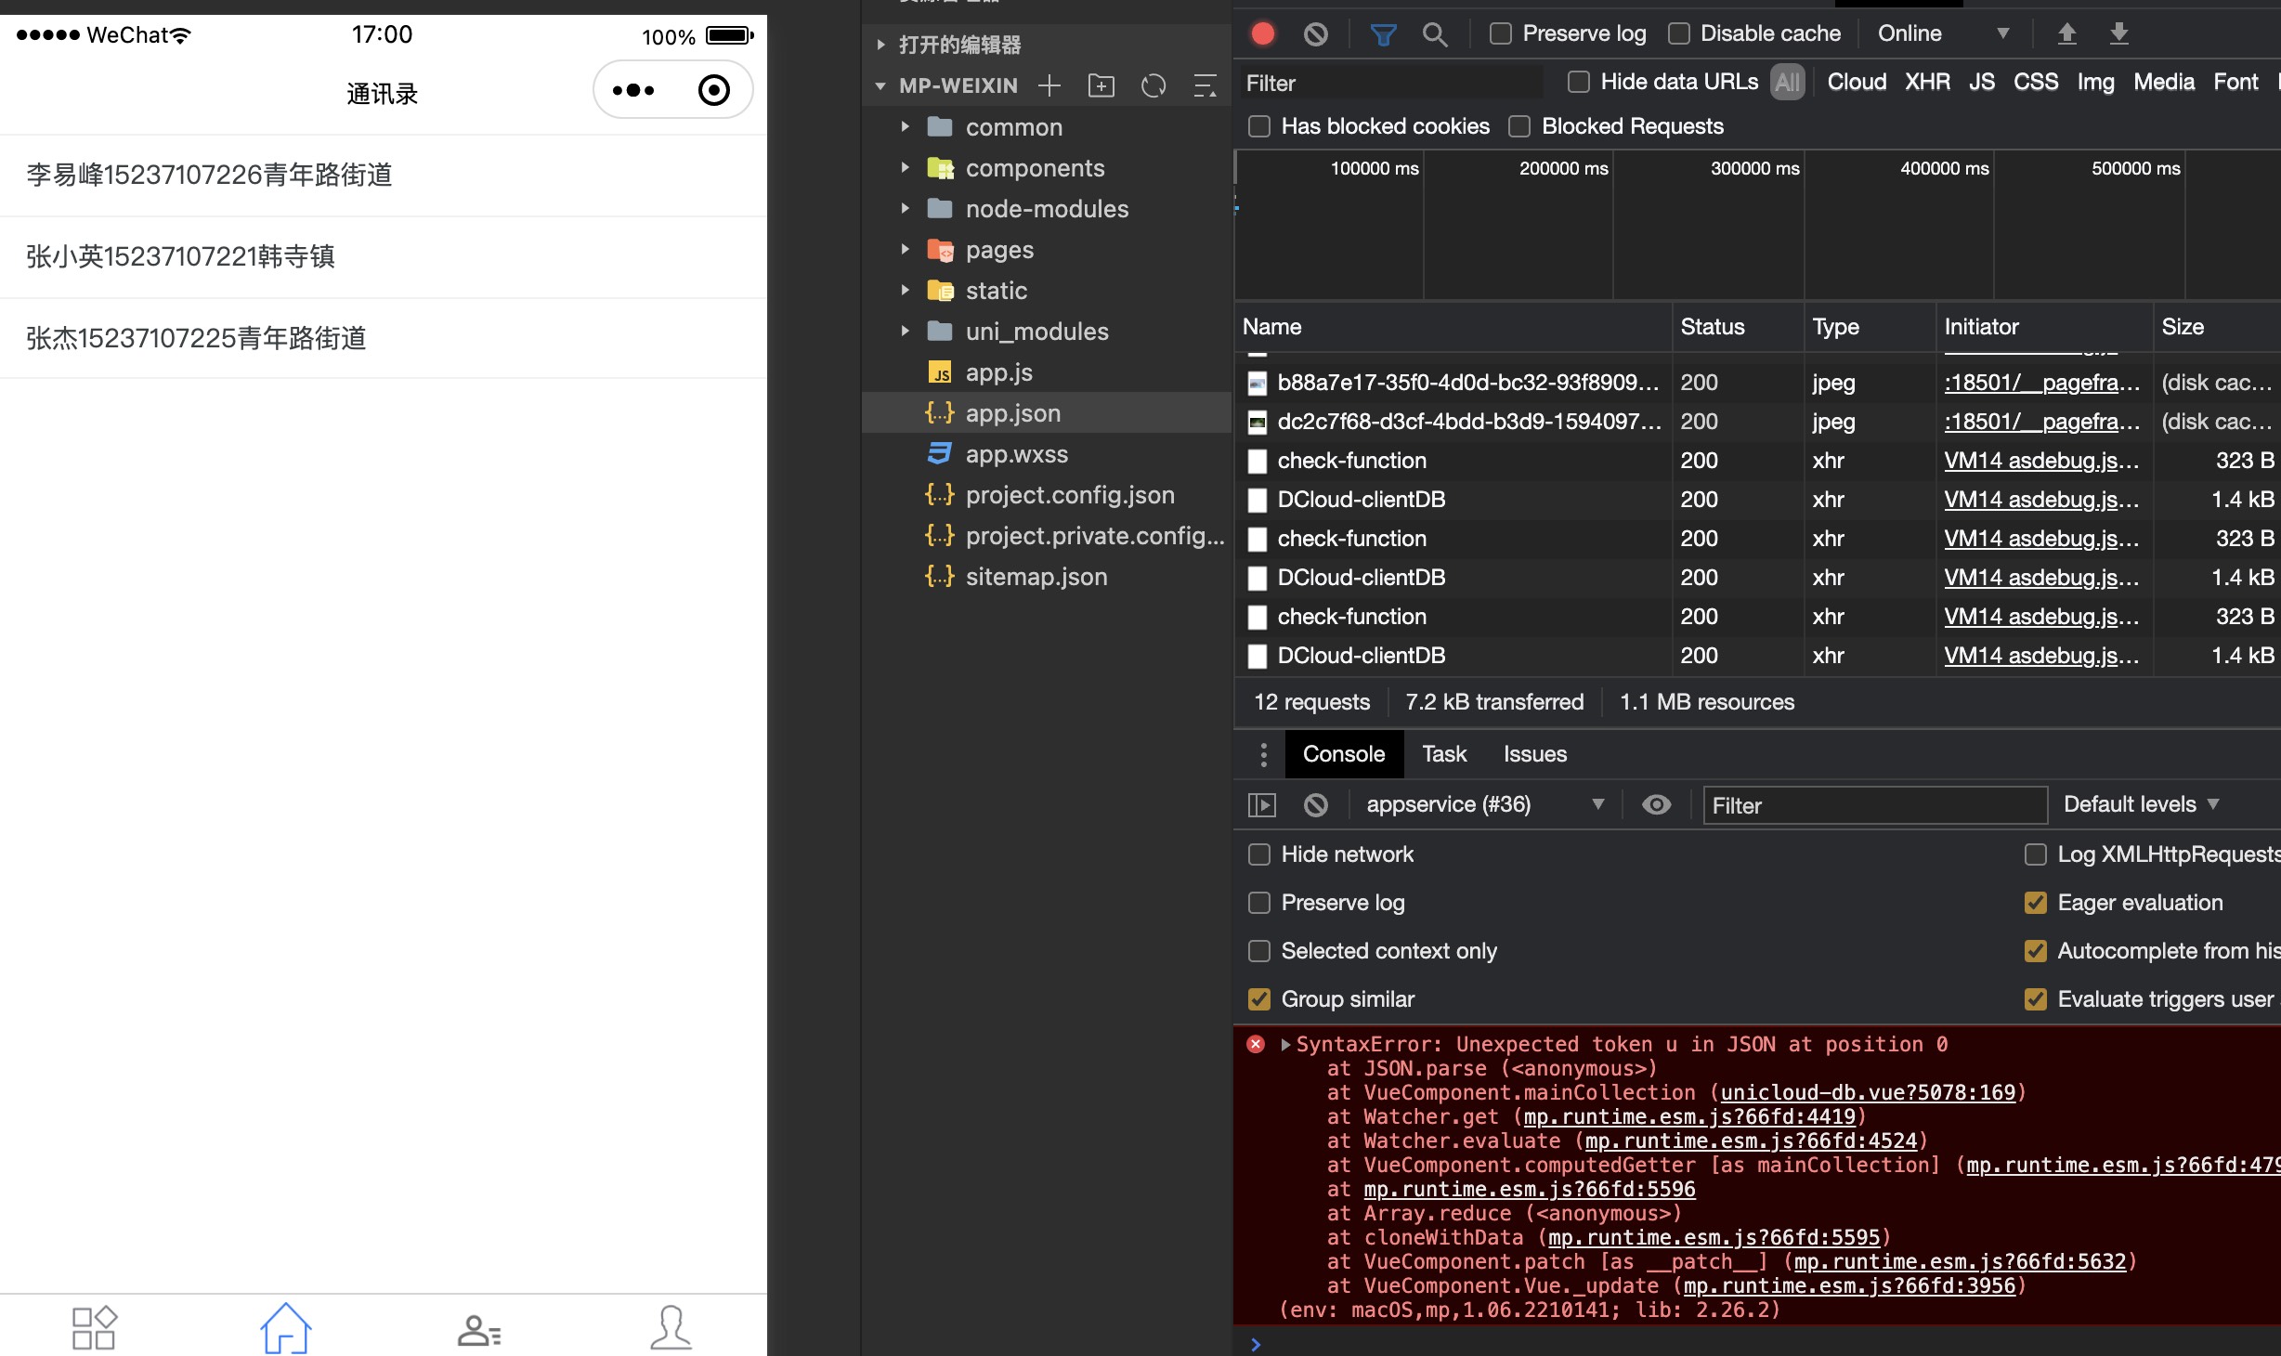
Task: Enable the Disable cache checkbox
Action: tap(1679, 33)
